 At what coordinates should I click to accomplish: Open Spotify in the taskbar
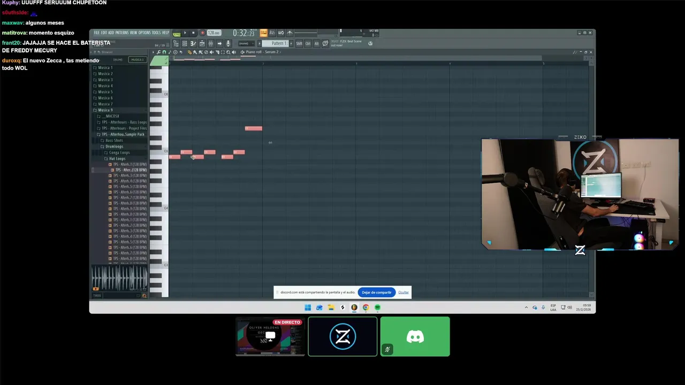tap(377, 307)
